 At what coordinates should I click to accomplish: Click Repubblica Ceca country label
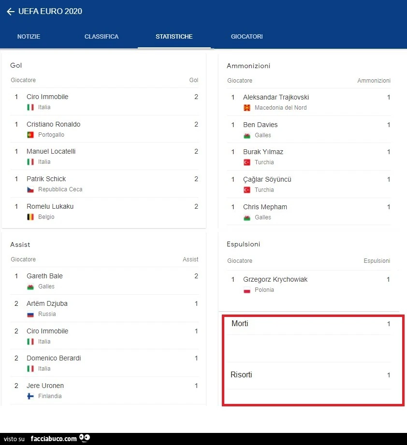(x=60, y=189)
